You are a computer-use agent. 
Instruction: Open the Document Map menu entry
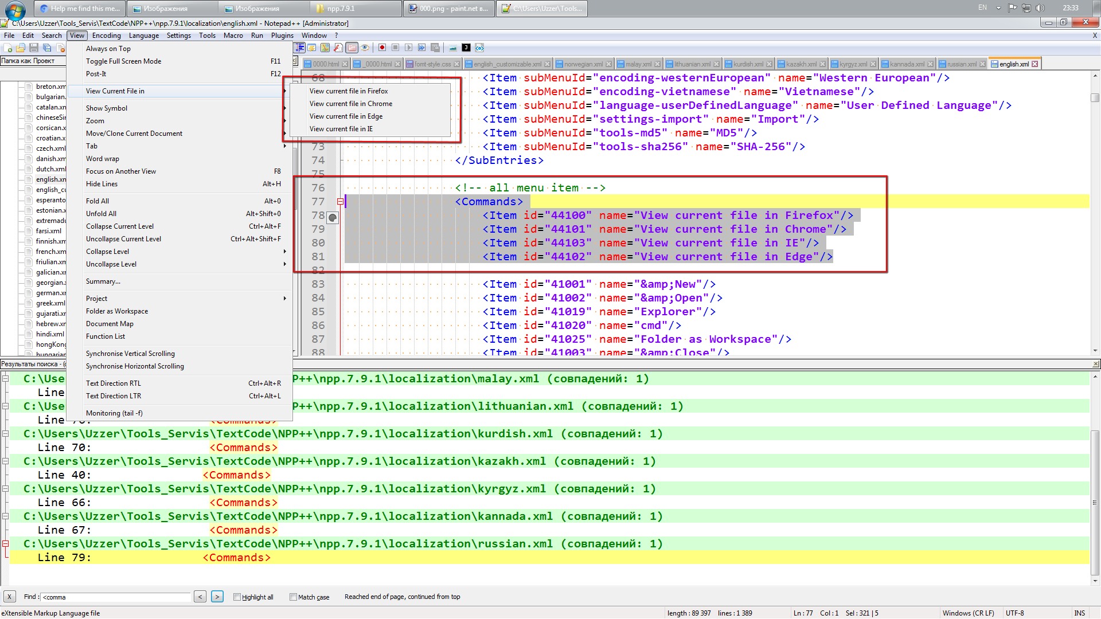pos(179,324)
